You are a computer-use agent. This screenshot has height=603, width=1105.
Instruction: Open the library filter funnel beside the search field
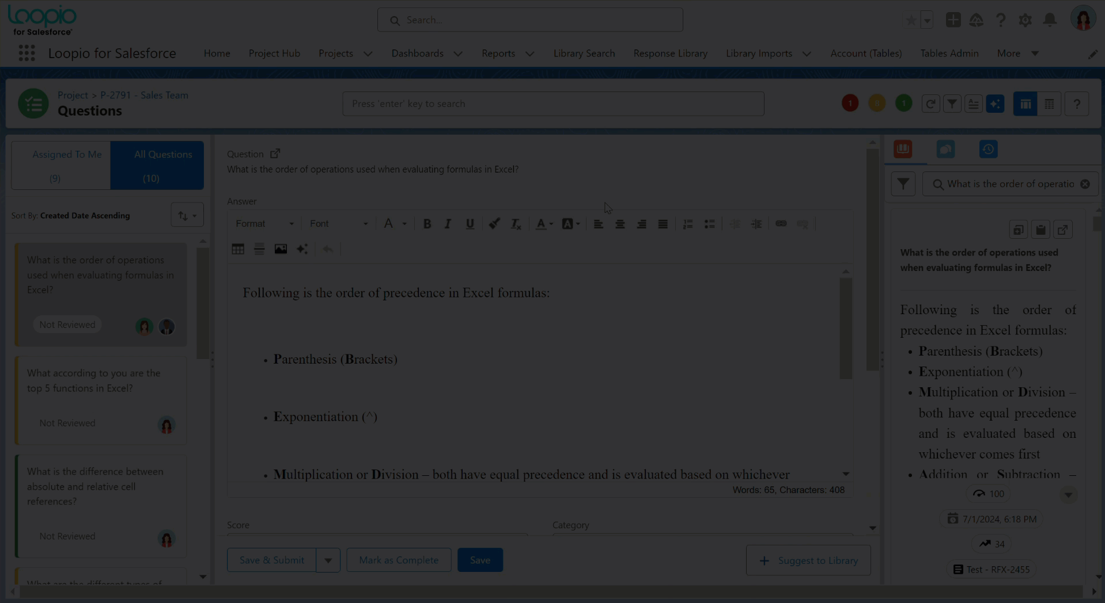903,184
